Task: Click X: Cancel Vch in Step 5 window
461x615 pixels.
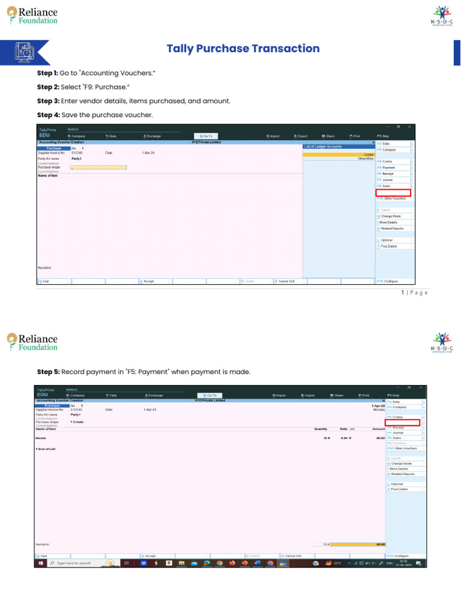Action: click(x=297, y=556)
